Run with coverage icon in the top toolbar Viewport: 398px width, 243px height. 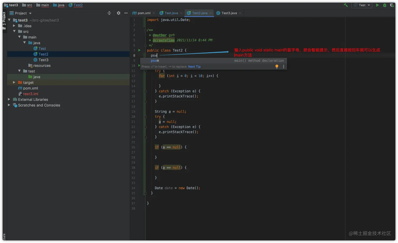pyautogui.click(x=392, y=5)
